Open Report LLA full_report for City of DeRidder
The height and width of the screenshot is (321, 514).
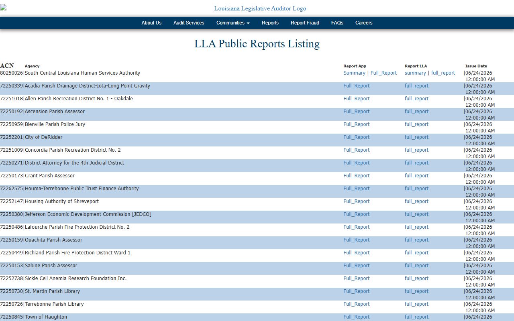tap(416, 137)
